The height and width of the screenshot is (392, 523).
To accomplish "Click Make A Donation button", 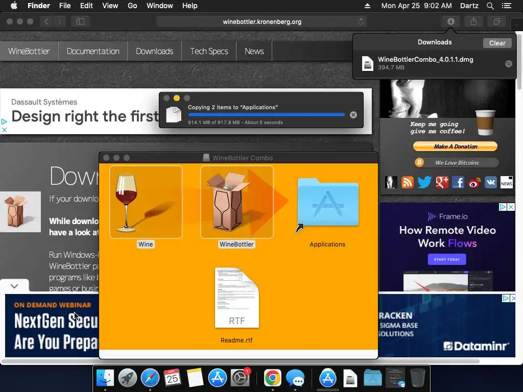I will click(x=455, y=146).
